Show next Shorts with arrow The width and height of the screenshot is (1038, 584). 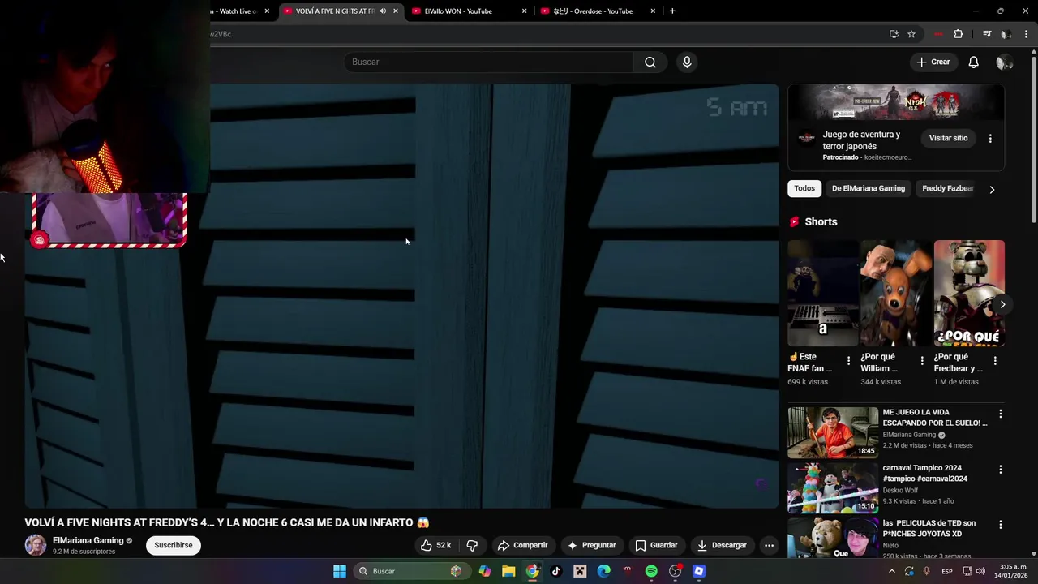pos(1002,305)
